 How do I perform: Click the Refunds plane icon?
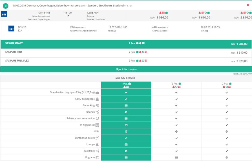[x=97, y=112]
